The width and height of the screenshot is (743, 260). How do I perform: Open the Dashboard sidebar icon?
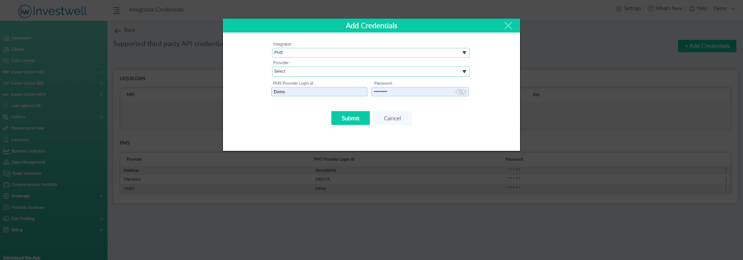click(6, 38)
